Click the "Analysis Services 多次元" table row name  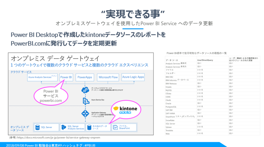(176, 67)
